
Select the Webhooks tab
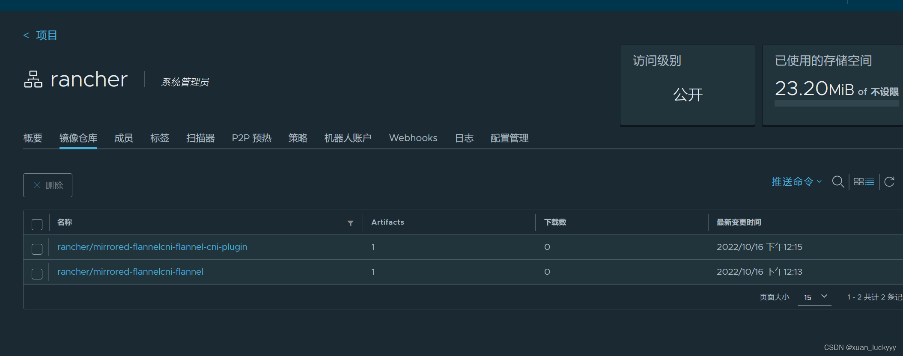point(413,138)
